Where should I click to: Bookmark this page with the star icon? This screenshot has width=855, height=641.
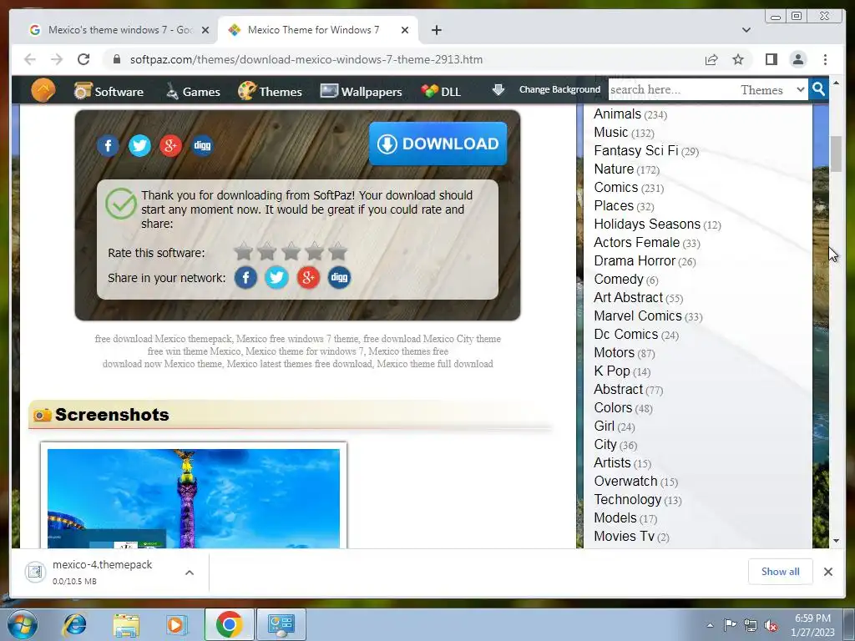coord(738,59)
